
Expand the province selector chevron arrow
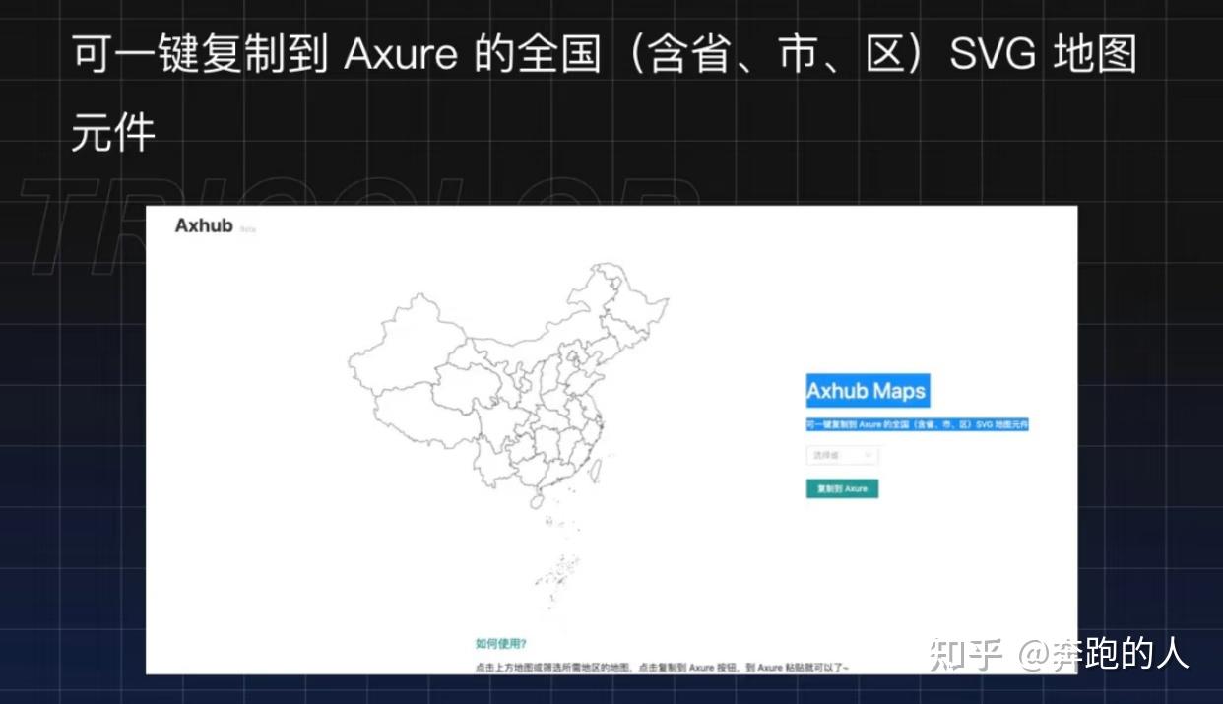pyautogui.click(x=870, y=455)
